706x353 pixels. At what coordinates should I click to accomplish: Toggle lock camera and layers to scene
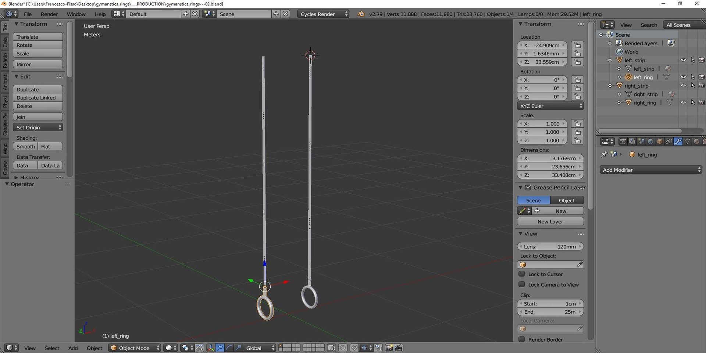point(331,348)
